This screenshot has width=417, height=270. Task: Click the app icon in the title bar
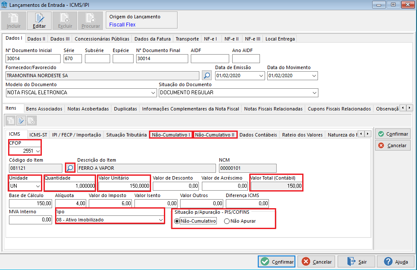[x=4, y=5]
